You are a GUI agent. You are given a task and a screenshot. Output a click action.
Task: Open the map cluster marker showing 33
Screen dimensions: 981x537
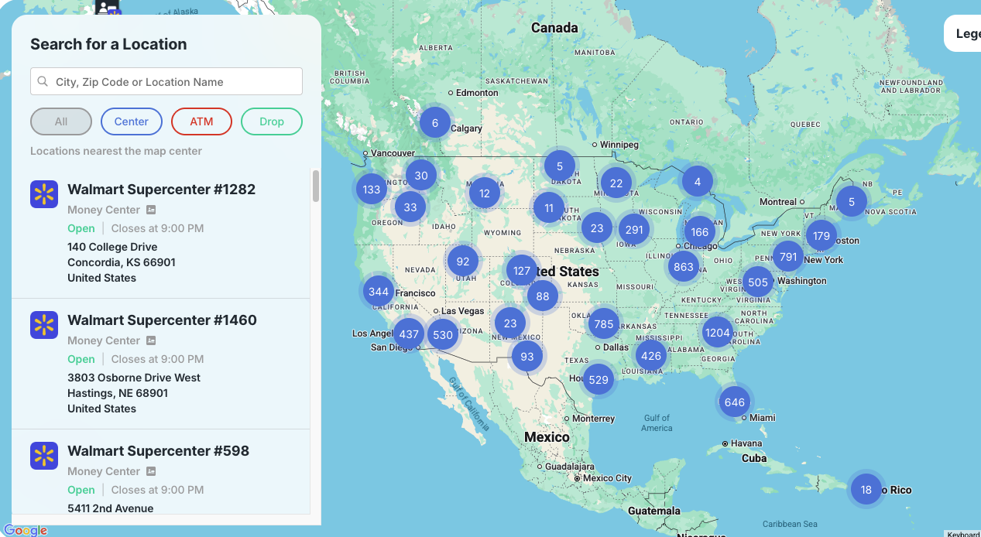click(410, 207)
